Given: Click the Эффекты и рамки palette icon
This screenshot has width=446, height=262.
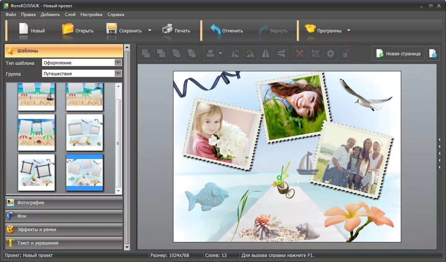Looking at the screenshot, I should 11,229.
